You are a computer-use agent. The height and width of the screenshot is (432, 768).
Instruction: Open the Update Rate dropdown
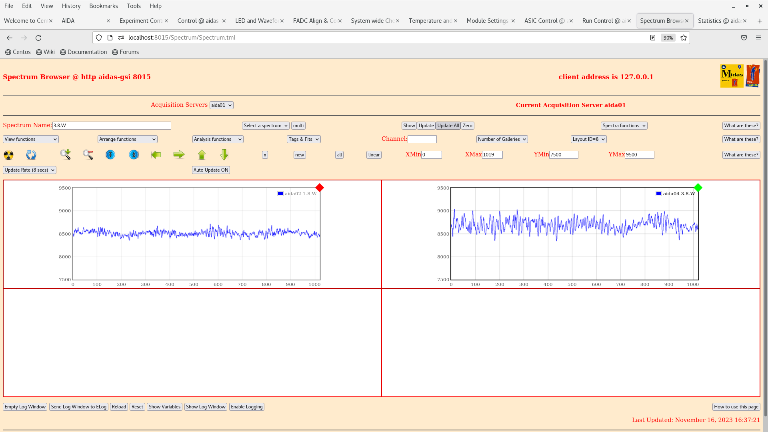(30, 170)
